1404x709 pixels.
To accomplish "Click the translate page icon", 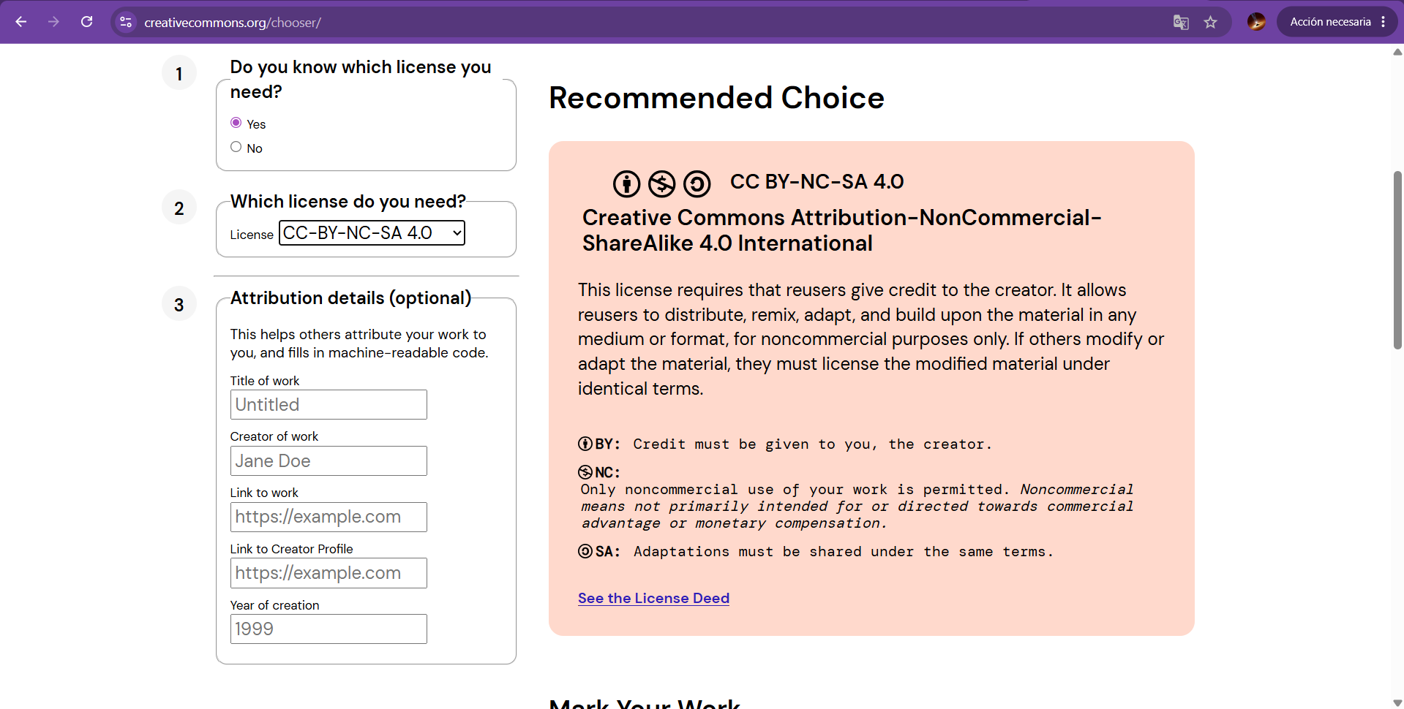I will pos(1181,22).
